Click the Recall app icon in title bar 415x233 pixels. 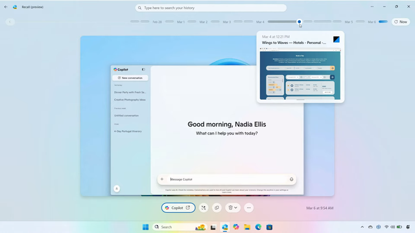15,7
